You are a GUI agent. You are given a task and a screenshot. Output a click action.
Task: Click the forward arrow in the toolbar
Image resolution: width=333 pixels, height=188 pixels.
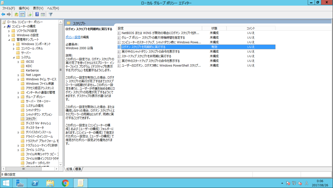coord(9,14)
